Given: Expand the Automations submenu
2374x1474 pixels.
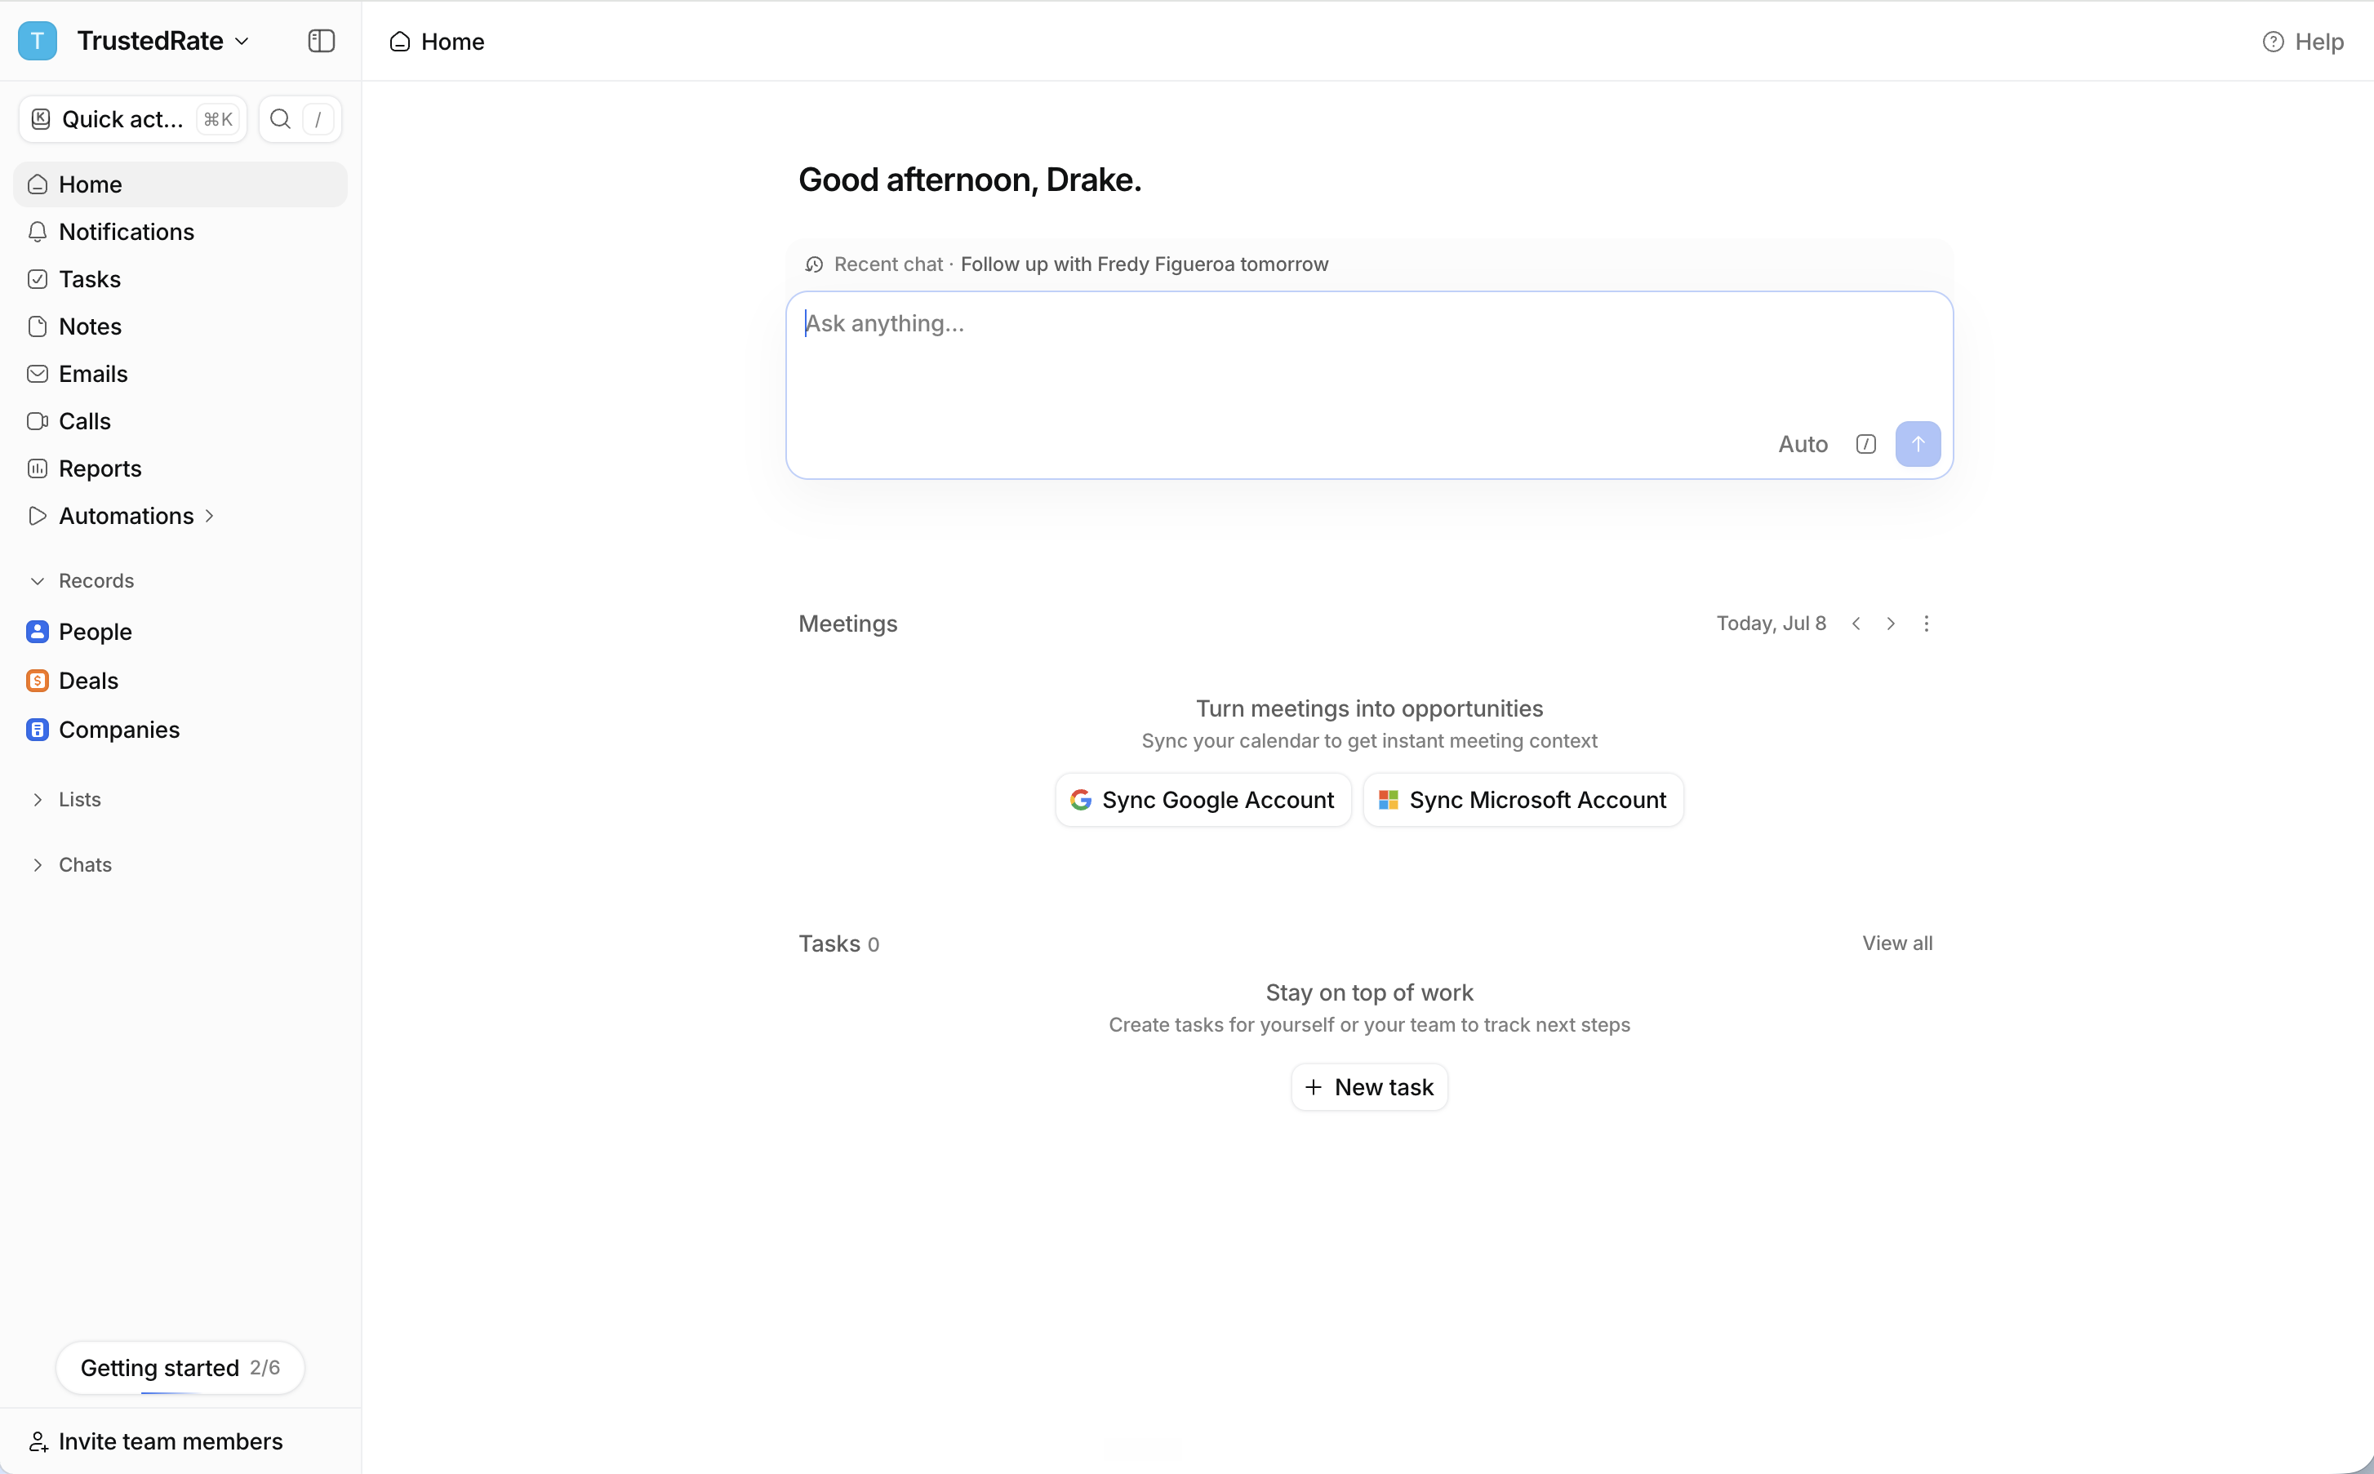Looking at the screenshot, I should point(209,516).
